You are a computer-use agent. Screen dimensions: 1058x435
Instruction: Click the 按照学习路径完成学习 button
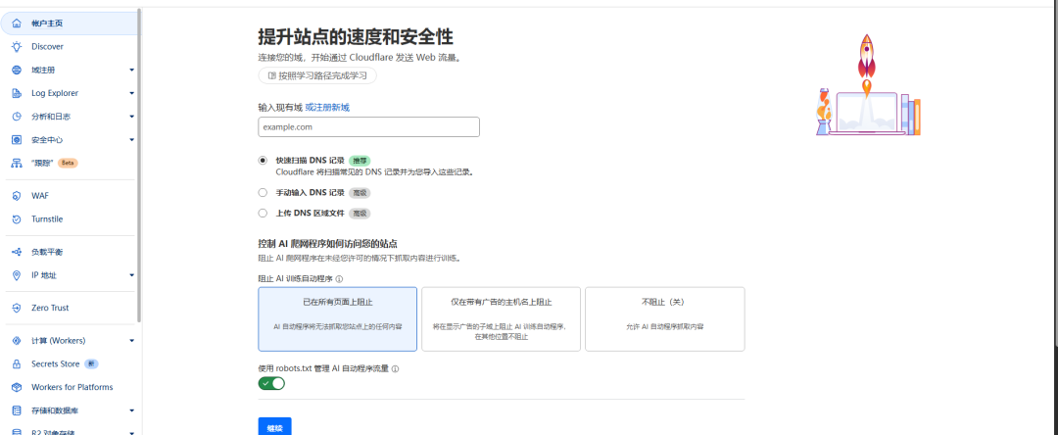coord(317,76)
